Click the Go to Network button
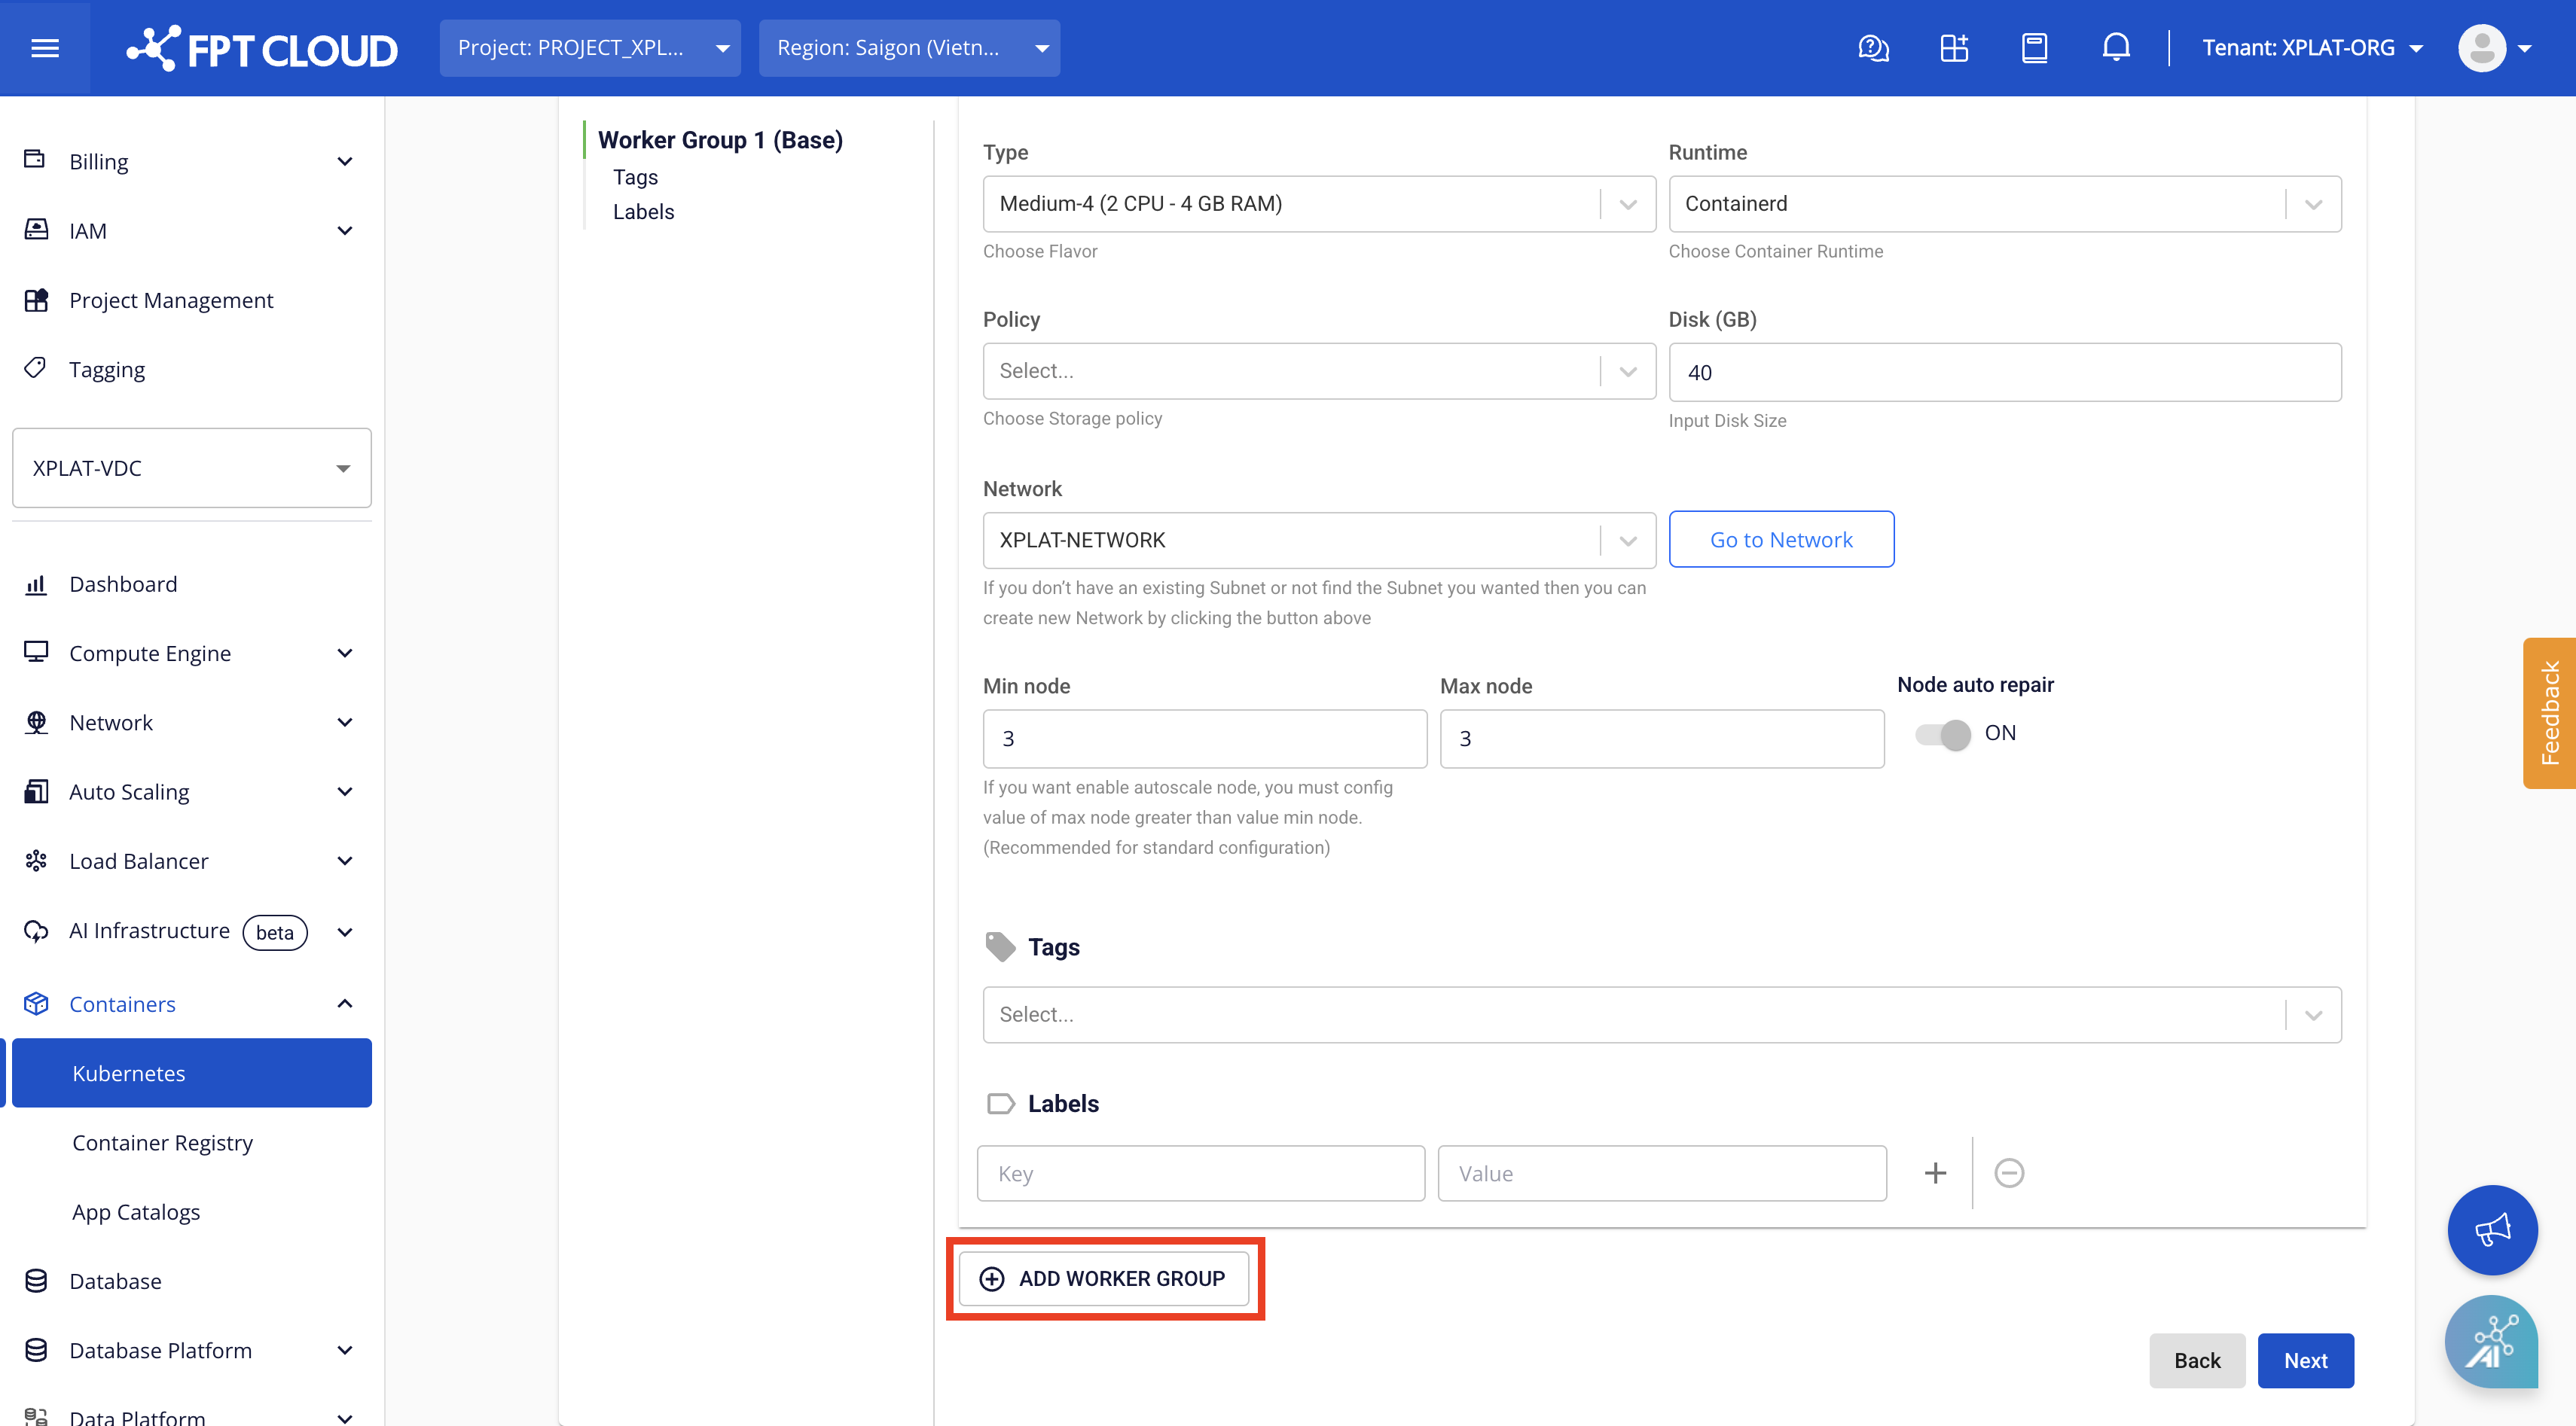 (x=1781, y=540)
